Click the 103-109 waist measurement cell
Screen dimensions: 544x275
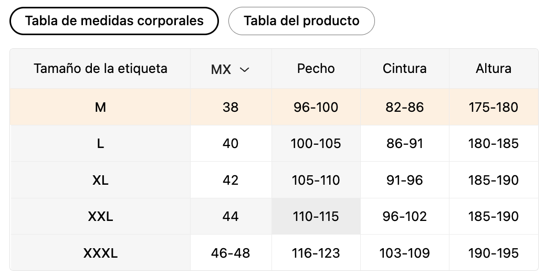[404, 253]
